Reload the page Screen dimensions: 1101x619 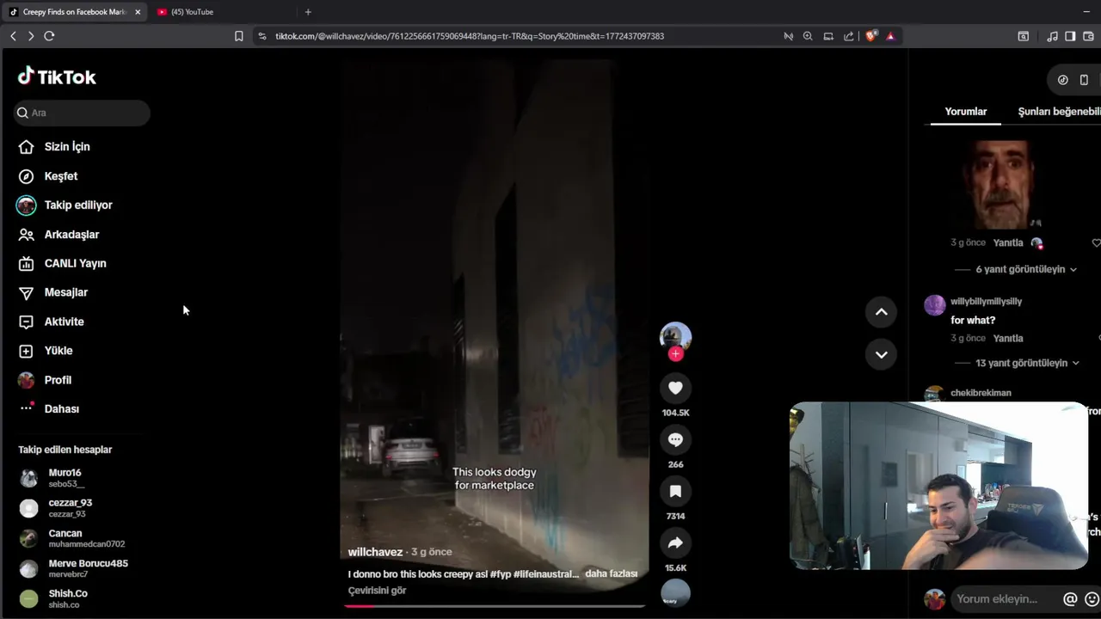(x=49, y=36)
